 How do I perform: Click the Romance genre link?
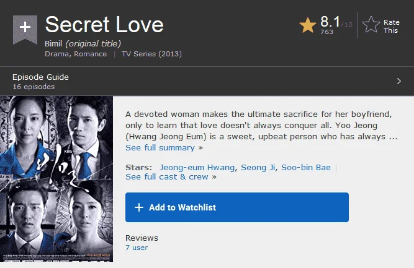(90, 54)
